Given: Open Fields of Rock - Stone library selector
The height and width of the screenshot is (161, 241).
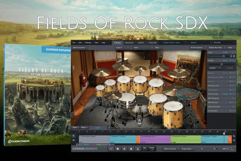Looking at the screenshot, I should coord(174,43).
